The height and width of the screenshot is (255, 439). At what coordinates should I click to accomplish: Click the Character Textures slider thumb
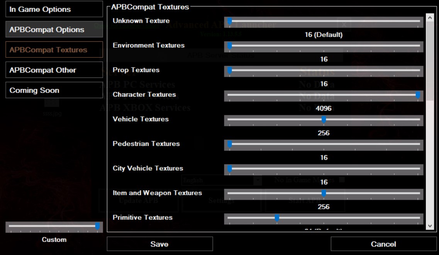(418, 95)
